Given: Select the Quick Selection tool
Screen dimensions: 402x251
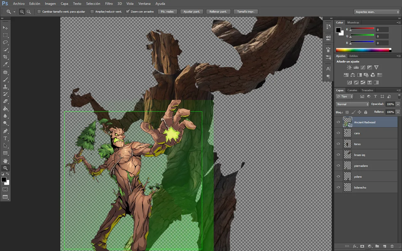Looking at the screenshot, I should click(x=5, y=50).
